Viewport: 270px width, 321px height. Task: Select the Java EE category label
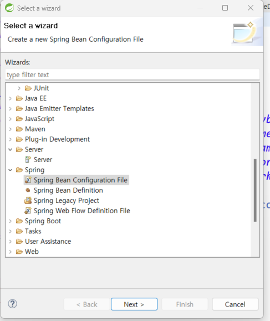(x=36, y=98)
